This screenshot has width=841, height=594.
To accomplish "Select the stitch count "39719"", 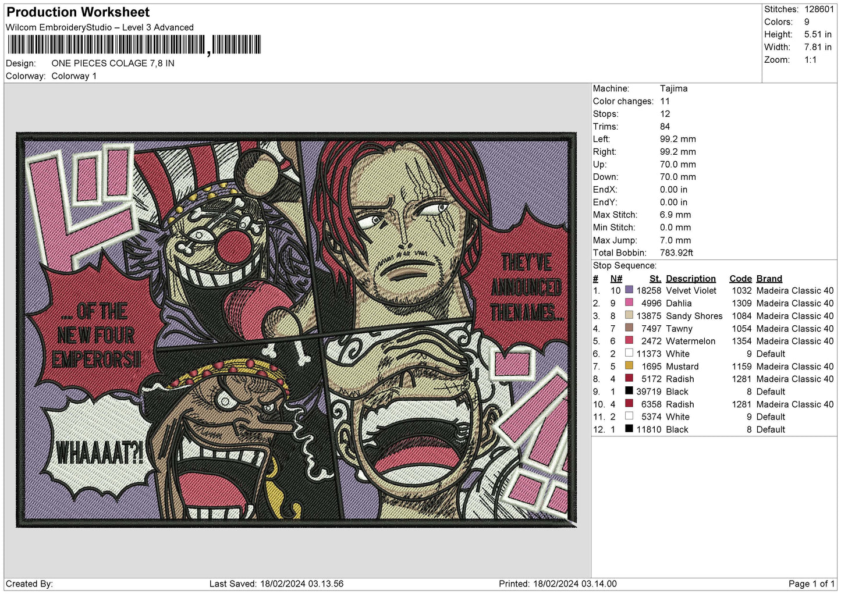I will 649,392.
